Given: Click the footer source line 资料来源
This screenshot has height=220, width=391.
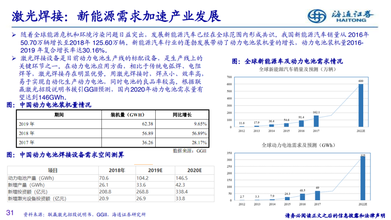Looking at the screenshot, I should tap(84, 214).
